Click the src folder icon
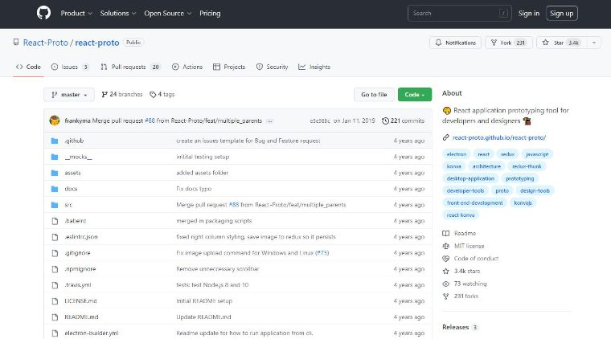This screenshot has width=611, height=339. click(x=55, y=205)
